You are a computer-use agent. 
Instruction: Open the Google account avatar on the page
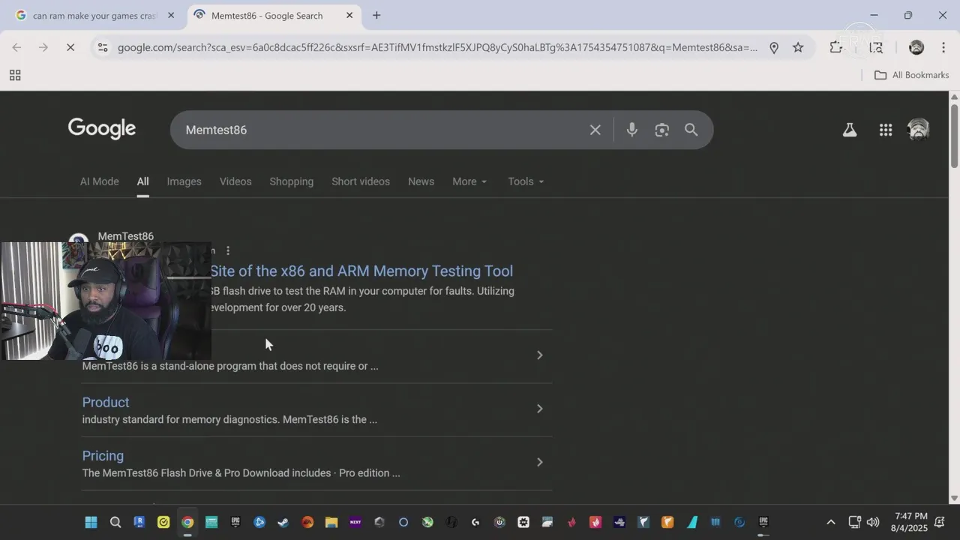click(918, 130)
